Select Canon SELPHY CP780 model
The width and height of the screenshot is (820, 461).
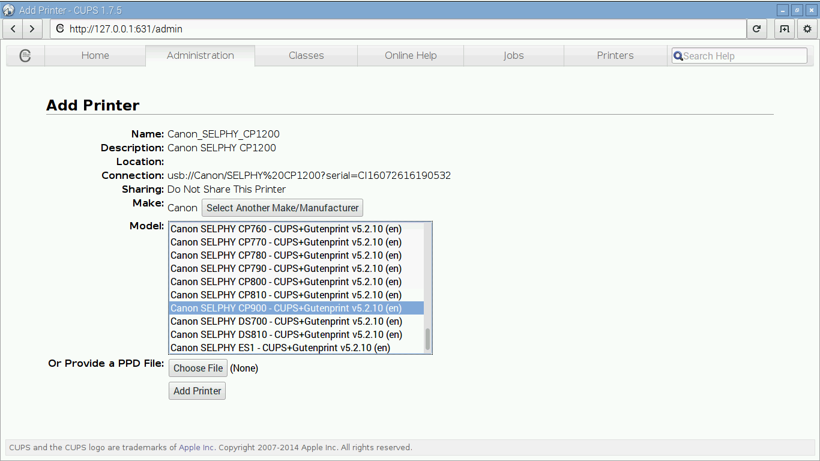(296, 255)
